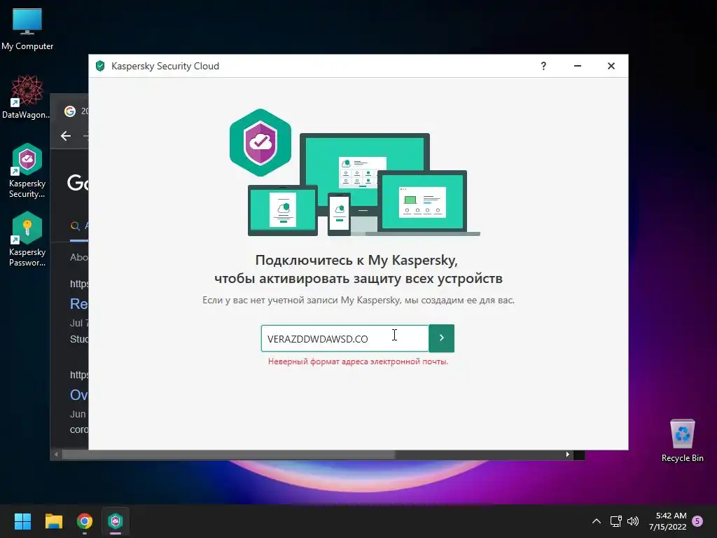The image size is (717, 538).
Task: Open DataWagon desktop shortcut
Action: point(26,97)
